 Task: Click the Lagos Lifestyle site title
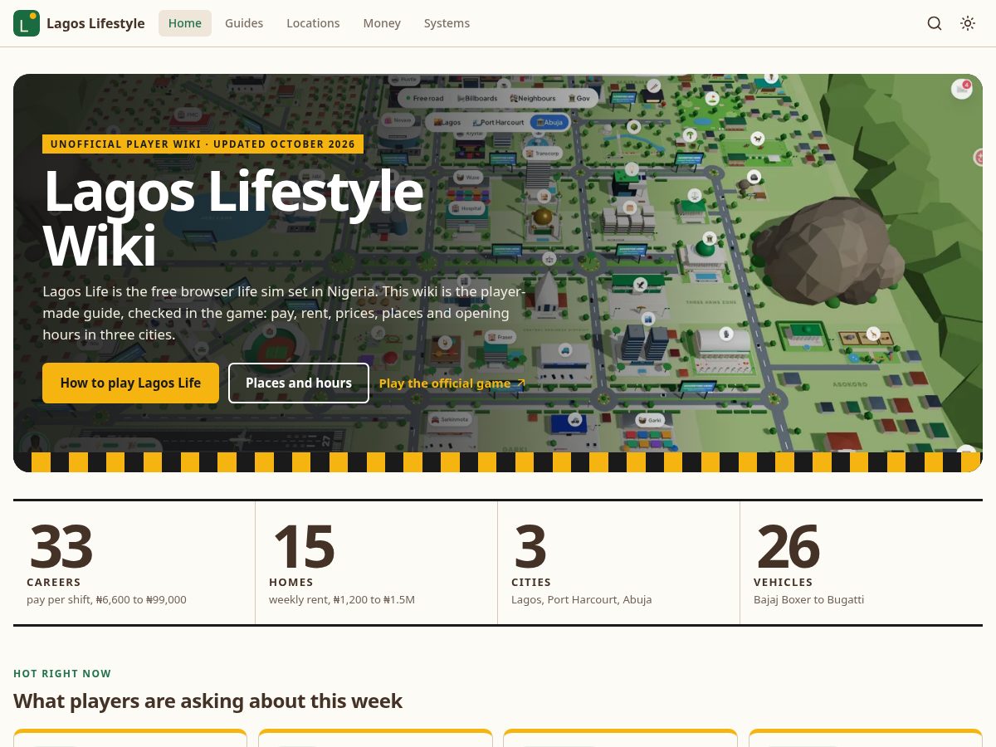tap(95, 23)
